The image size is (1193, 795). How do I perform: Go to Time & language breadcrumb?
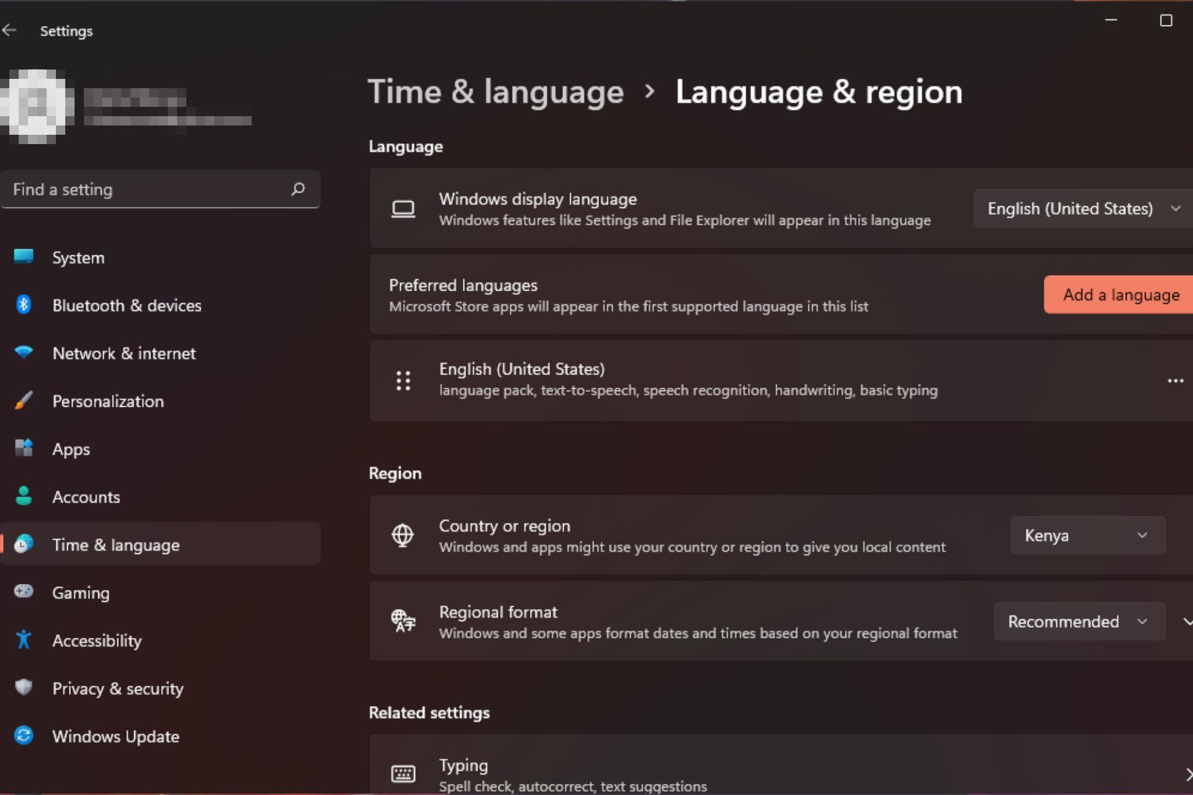pos(495,92)
